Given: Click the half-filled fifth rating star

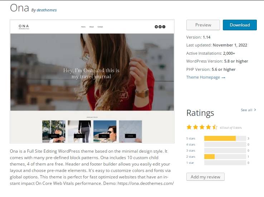Looking at the screenshot, I should 215,127.
